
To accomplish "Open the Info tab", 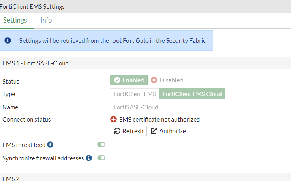I will [x=46, y=20].
